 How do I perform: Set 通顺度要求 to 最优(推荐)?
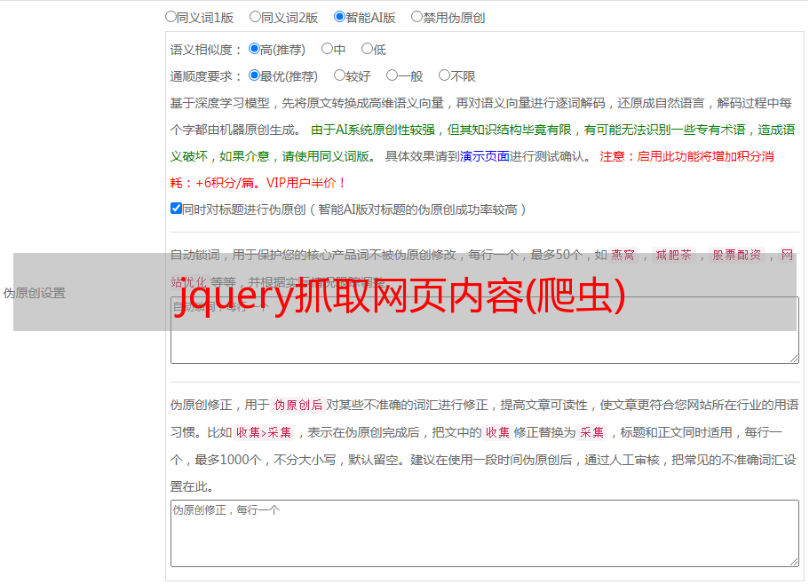(254, 75)
